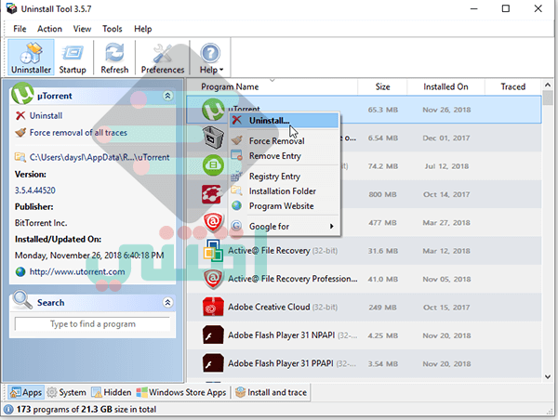
Task: Click the Adobe Flash Player PPAPI icon
Action: point(213,363)
